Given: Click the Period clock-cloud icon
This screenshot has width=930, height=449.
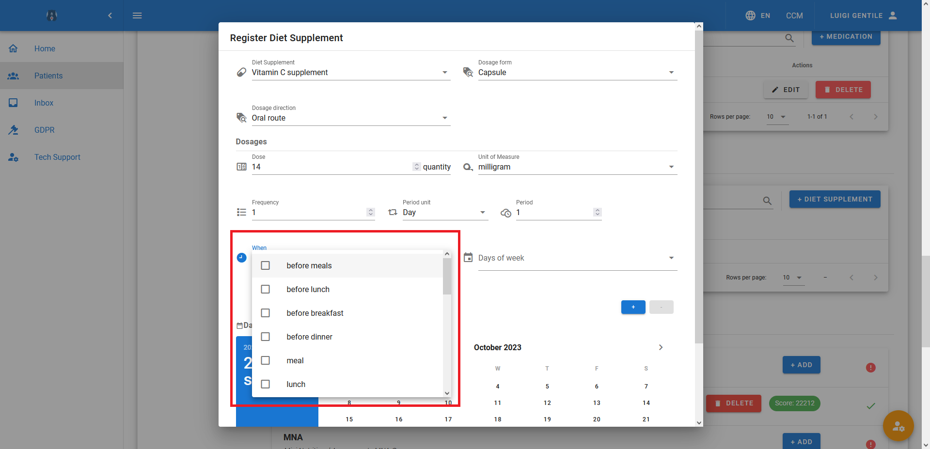Looking at the screenshot, I should pyautogui.click(x=506, y=213).
